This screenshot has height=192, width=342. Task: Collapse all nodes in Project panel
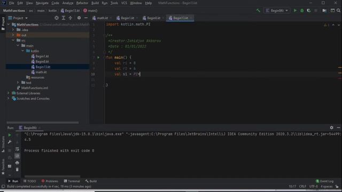[x=70, y=18]
